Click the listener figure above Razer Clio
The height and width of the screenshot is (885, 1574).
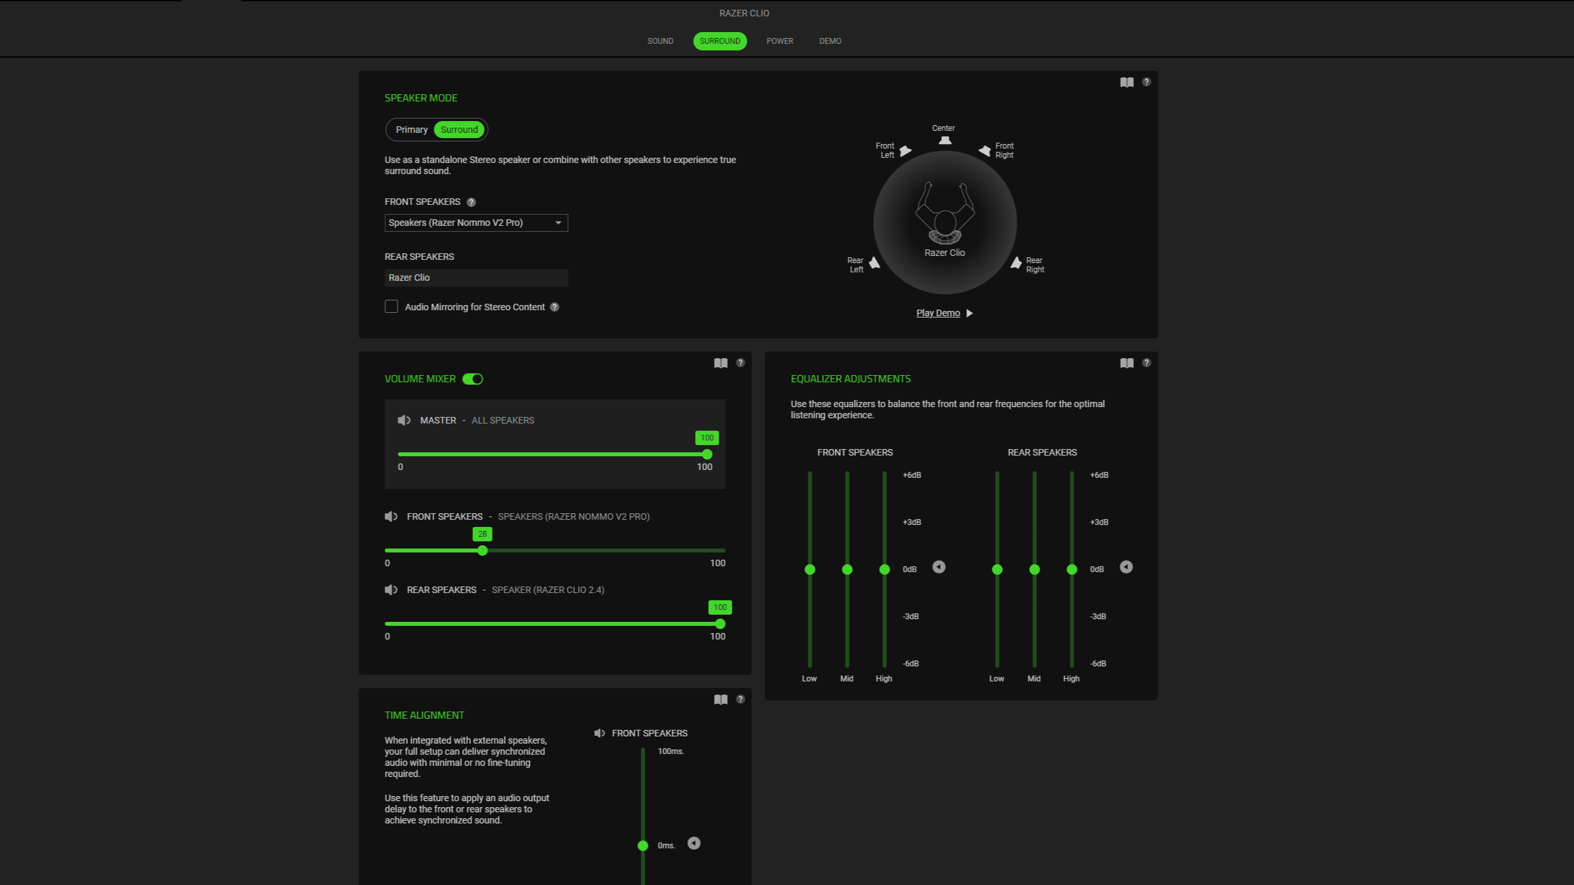tap(945, 213)
